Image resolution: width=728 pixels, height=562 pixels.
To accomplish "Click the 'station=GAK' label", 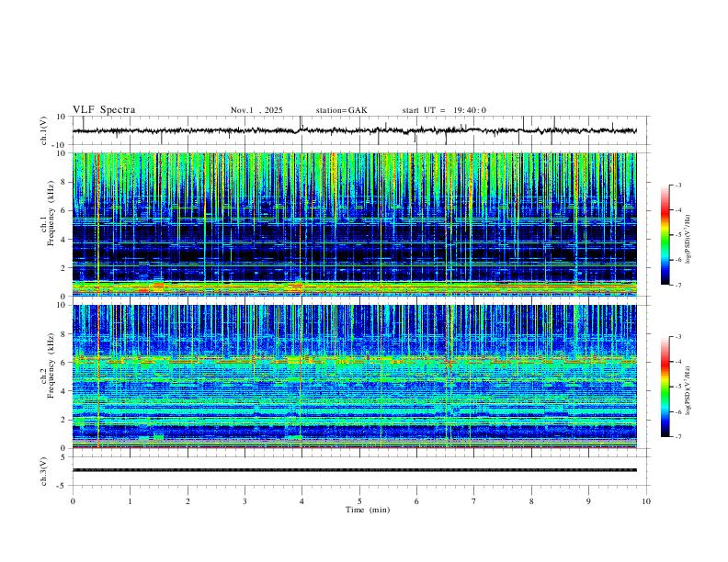I will (x=341, y=110).
